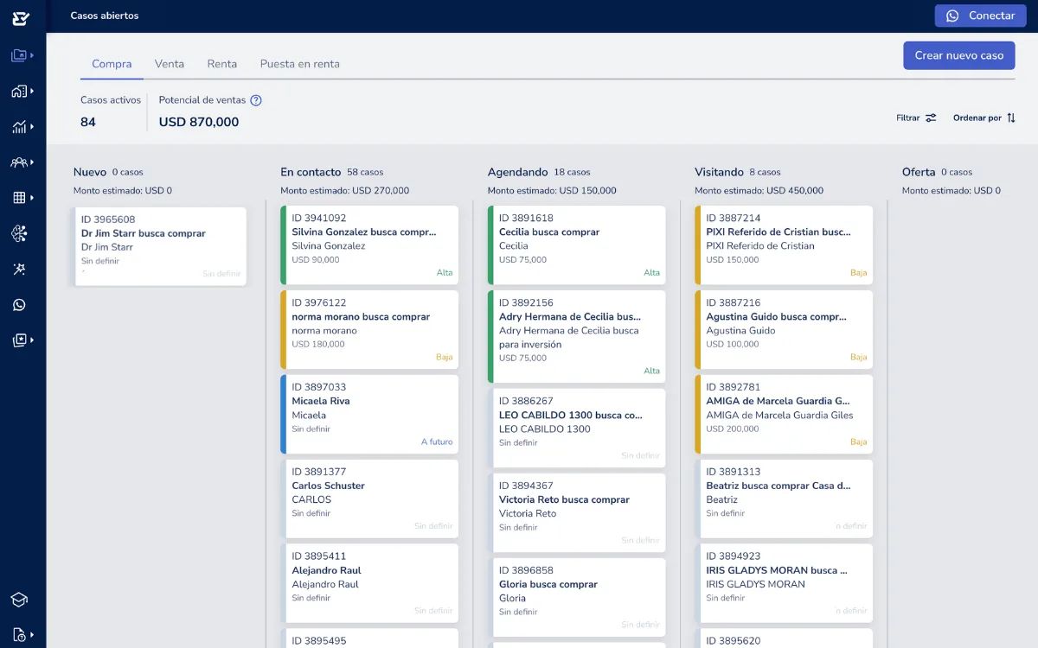Click the Casos activos count 84
This screenshot has width=1038, height=648.
(x=88, y=122)
